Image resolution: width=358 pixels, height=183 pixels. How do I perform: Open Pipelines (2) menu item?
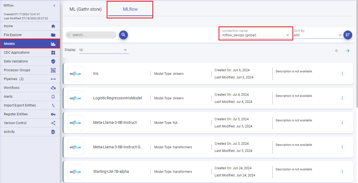pyautogui.click(x=30, y=79)
